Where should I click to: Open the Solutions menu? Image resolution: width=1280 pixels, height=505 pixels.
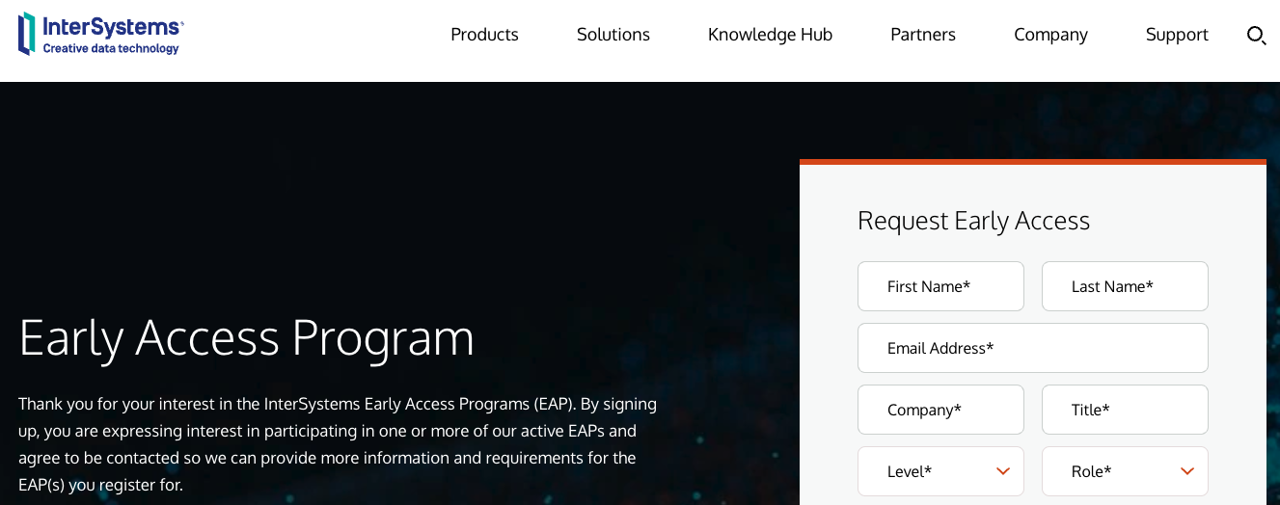(613, 35)
